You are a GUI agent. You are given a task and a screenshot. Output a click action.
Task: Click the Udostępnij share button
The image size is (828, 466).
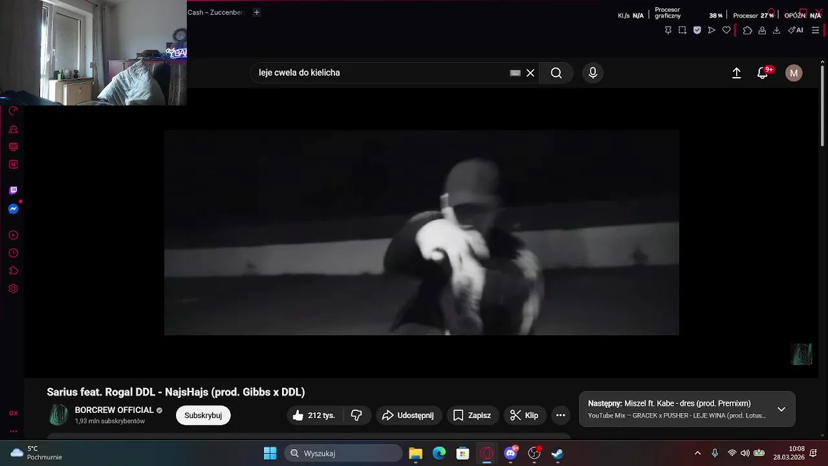pos(408,416)
